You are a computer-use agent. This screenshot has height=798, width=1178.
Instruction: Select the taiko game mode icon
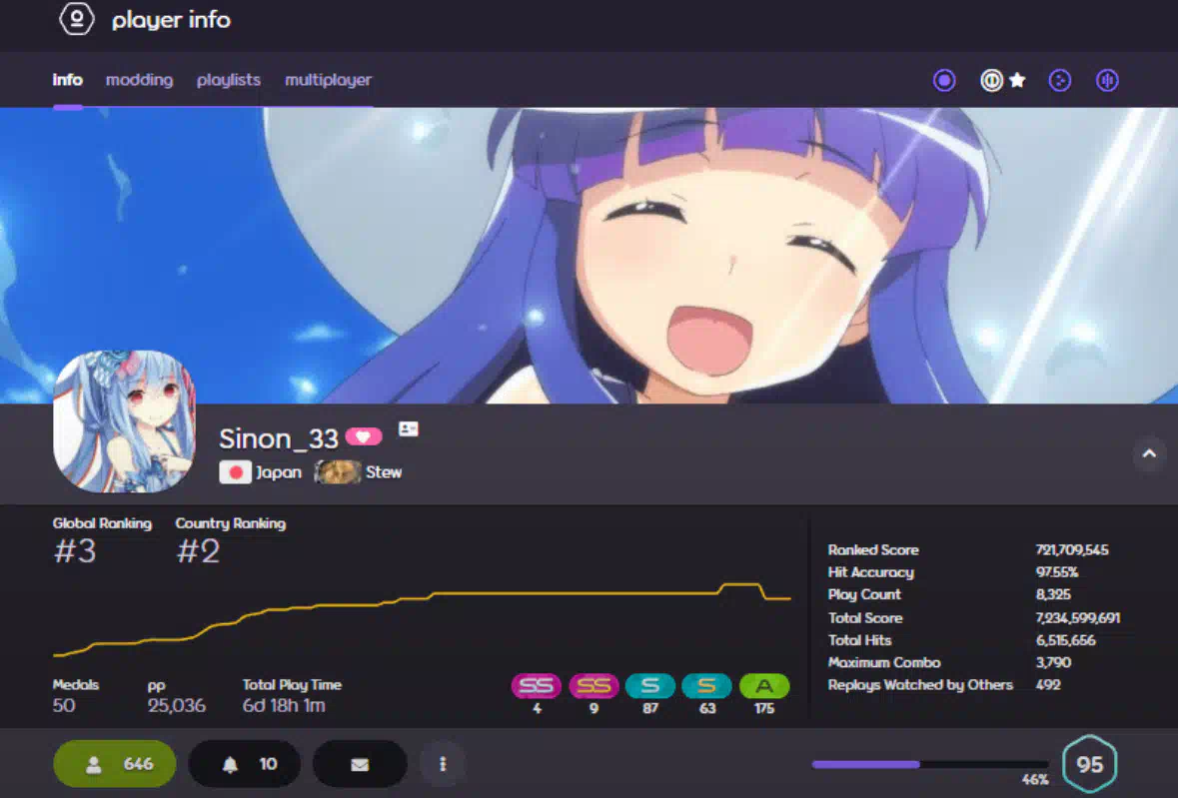pos(992,80)
